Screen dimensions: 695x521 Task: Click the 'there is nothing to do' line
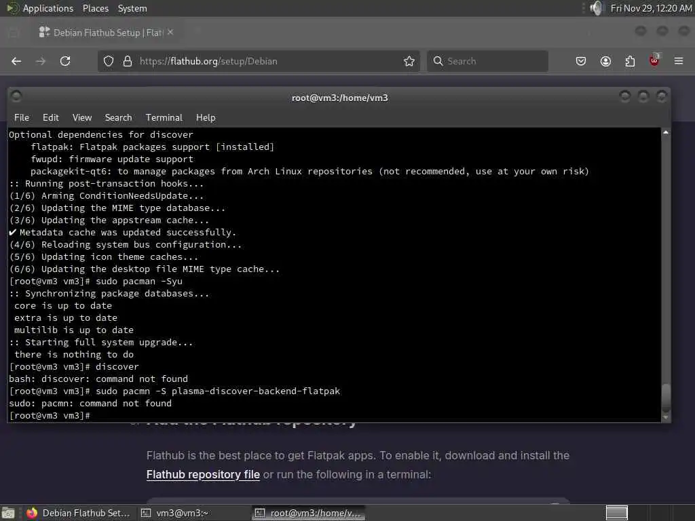[x=74, y=355]
